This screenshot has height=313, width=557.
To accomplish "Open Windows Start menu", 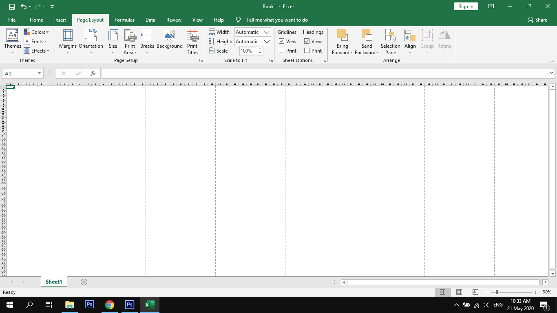I will point(9,305).
